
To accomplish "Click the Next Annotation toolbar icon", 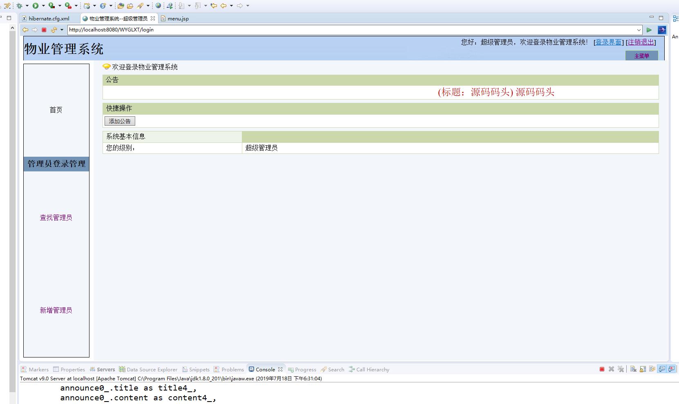I will coord(181,6).
